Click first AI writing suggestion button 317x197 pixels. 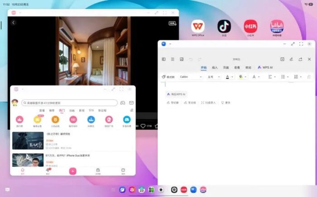tap(173, 103)
